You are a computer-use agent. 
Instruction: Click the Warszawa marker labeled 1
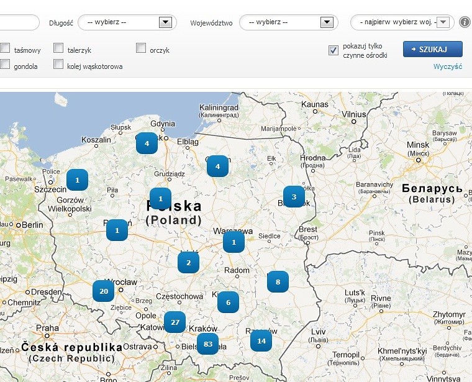234,242
